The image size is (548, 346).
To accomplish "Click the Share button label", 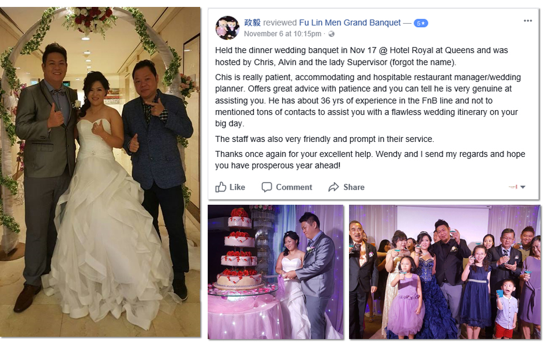I will pos(354,187).
